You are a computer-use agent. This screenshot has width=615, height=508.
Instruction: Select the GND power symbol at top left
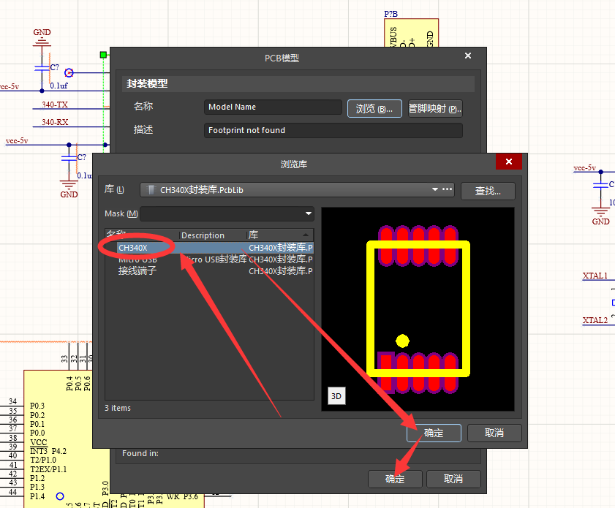click(42, 38)
